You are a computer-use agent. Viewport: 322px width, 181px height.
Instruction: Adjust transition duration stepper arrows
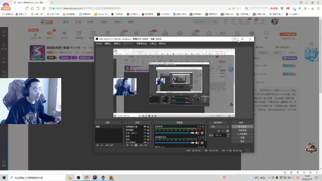click(228, 135)
